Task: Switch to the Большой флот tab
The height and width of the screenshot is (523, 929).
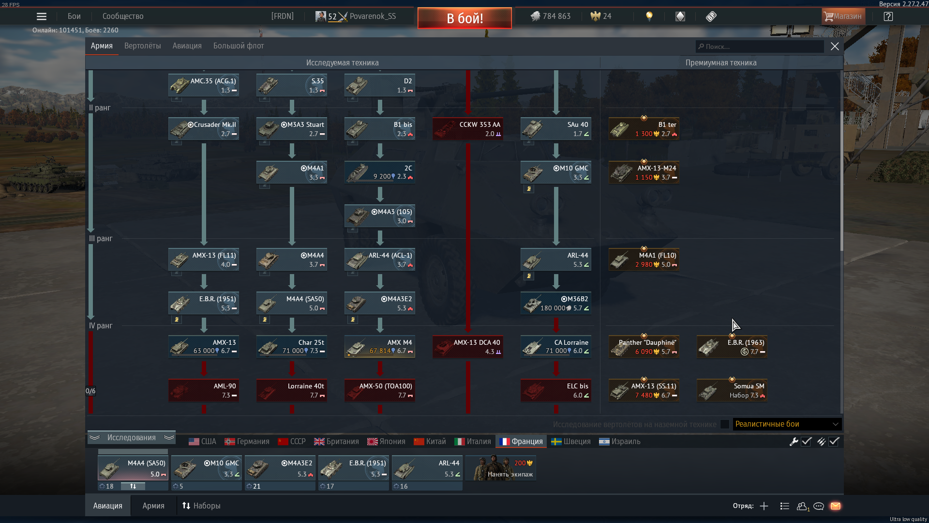Action: click(x=239, y=46)
